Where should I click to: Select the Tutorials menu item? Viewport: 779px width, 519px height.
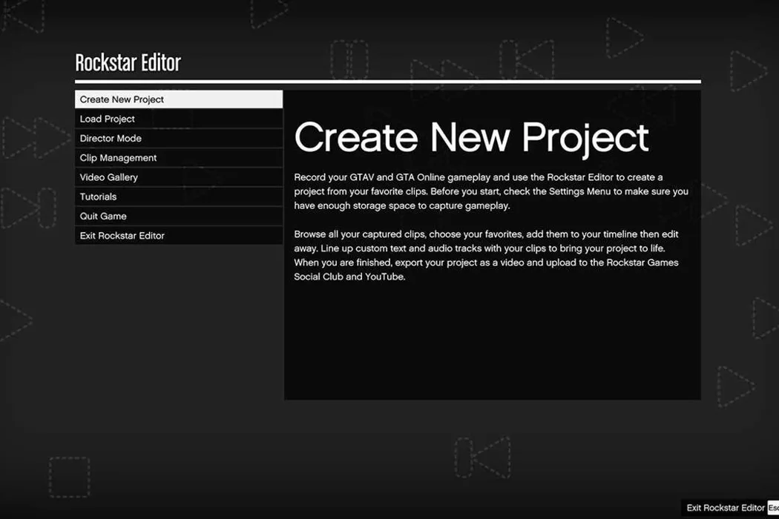(x=178, y=196)
